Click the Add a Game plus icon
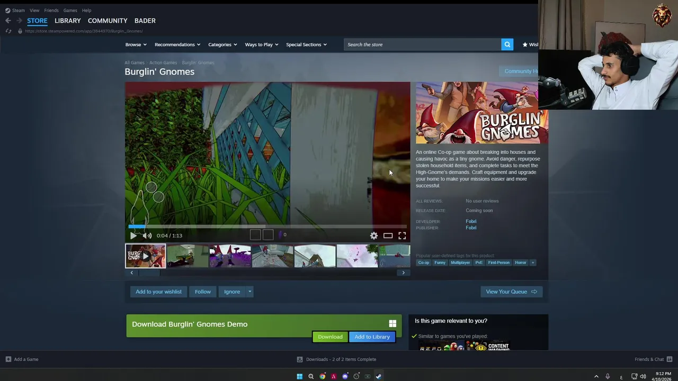The height and width of the screenshot is (381, 678). tap(8, 359)
